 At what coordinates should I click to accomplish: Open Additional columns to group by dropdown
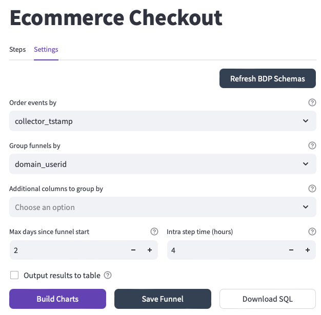[163, 207]
